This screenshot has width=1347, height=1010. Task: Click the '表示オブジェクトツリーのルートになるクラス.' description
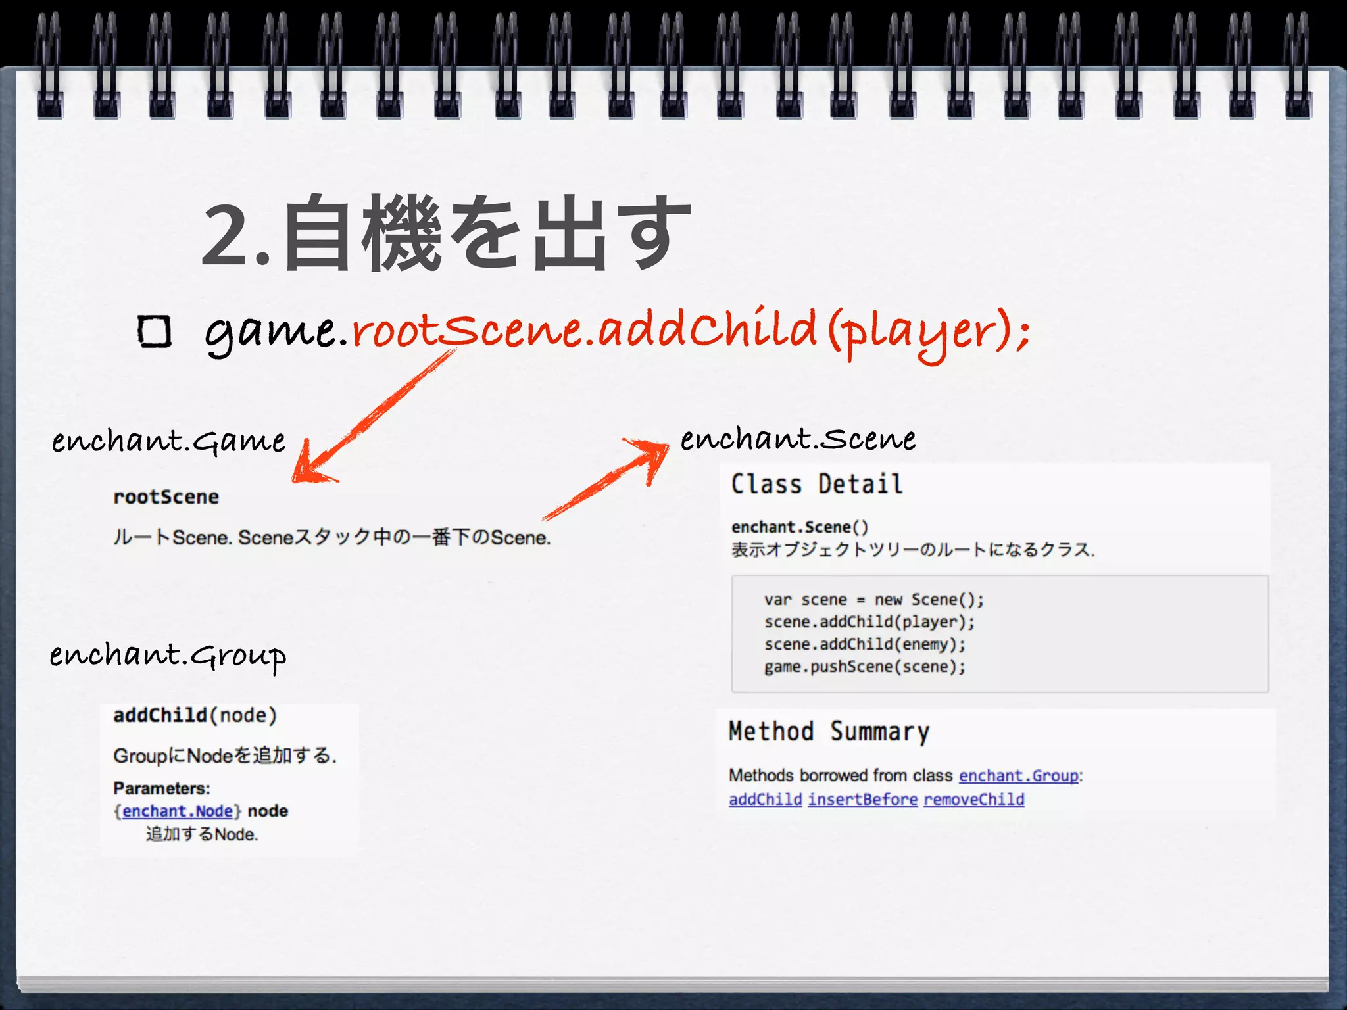pos(913,550)
